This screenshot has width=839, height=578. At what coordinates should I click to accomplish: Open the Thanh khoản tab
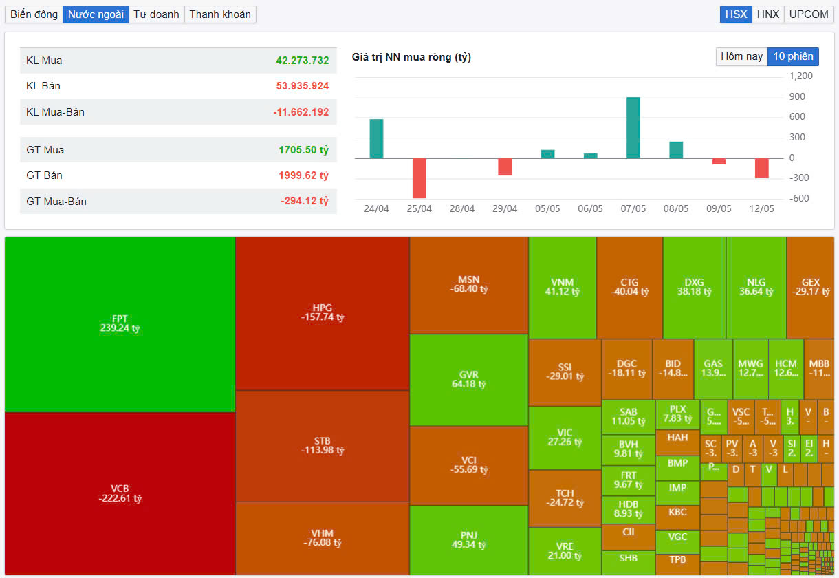[220, 14]
